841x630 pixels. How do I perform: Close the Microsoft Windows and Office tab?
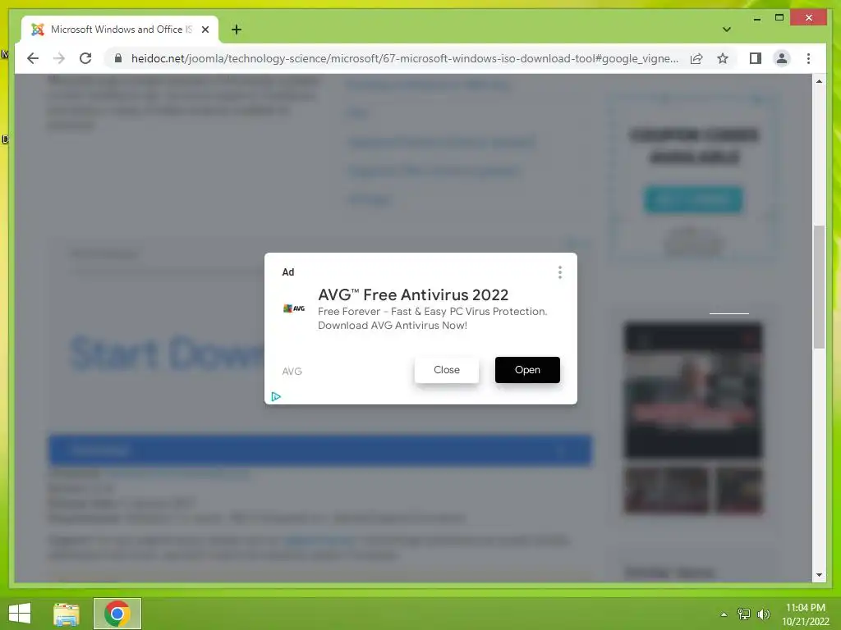(x=205, y=30)
